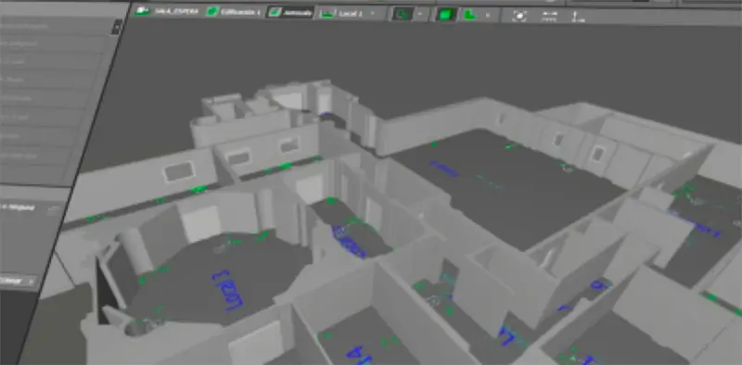Screen dimensions: 742x365
Task: Click the window on the left exterior wall
Action: (180, 171)
